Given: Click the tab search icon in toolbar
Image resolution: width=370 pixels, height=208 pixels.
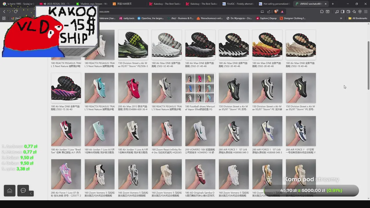Looking at the screenshot, I should tap(328, 12).
